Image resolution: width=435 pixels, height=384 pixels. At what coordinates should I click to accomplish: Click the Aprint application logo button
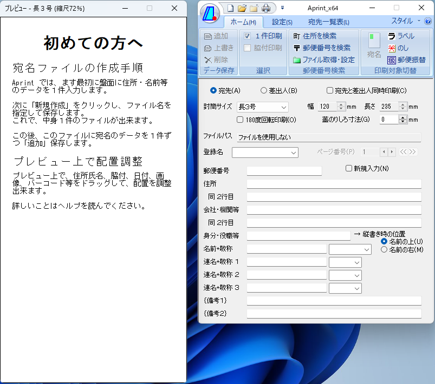pos(210,13)
